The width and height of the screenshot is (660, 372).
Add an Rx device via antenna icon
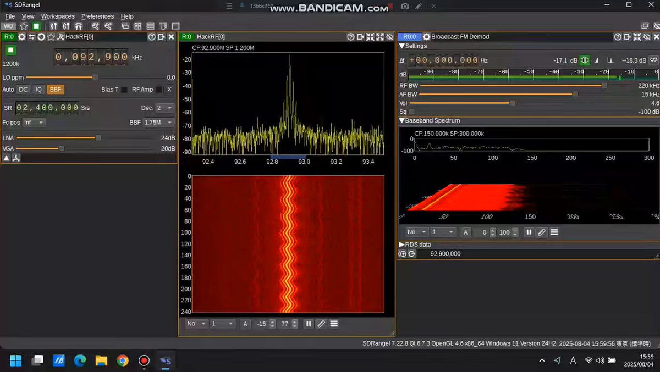(53, 26)
